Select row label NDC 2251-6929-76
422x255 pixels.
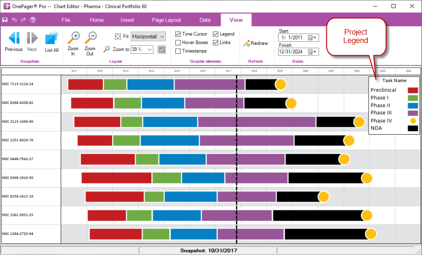pyautogui.click(x=17, y=140)
